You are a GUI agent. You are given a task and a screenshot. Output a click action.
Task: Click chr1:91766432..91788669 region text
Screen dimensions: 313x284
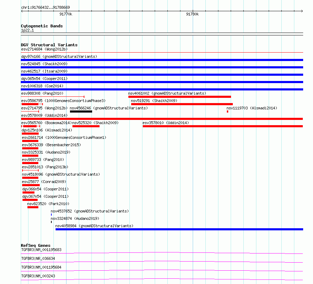[x=45, y=7]
